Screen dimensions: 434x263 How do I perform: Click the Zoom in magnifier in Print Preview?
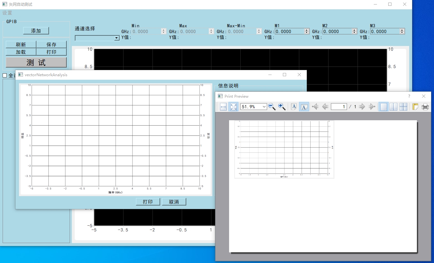click(282, 107)
